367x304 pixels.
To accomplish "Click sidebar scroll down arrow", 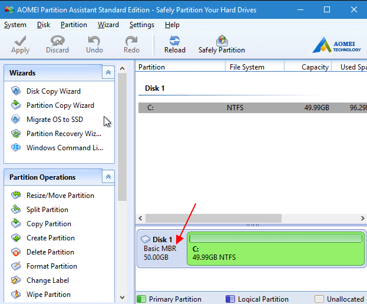I will point(122,298).
